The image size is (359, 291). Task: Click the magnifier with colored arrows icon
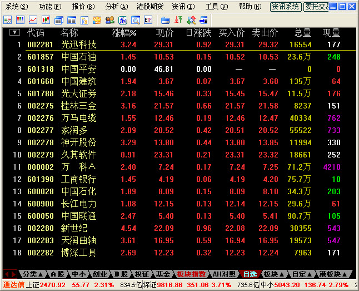(191, 20)
